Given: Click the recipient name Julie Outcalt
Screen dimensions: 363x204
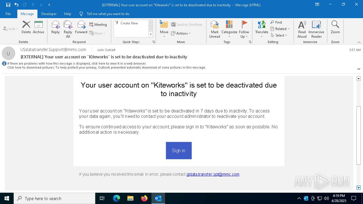Looking at the screenshot, I should [106, 50].
